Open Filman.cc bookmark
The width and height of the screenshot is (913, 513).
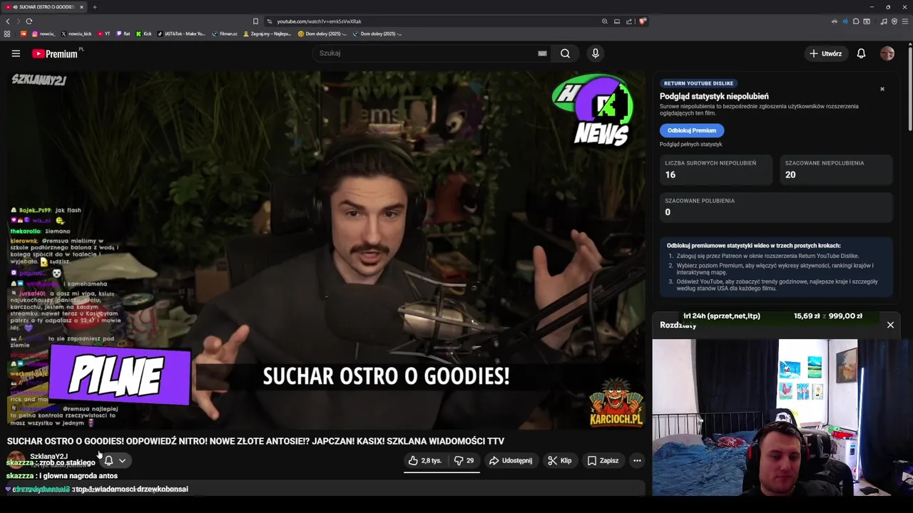coord(225,33)
